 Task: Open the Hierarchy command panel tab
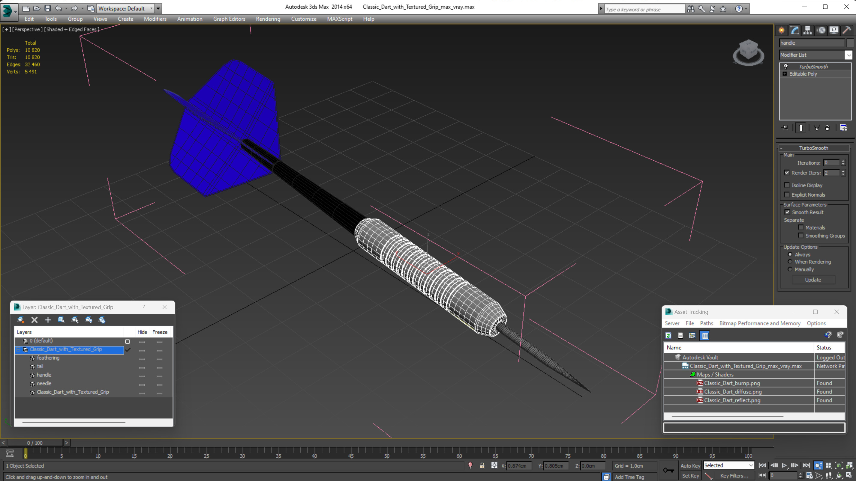(807, 30)
